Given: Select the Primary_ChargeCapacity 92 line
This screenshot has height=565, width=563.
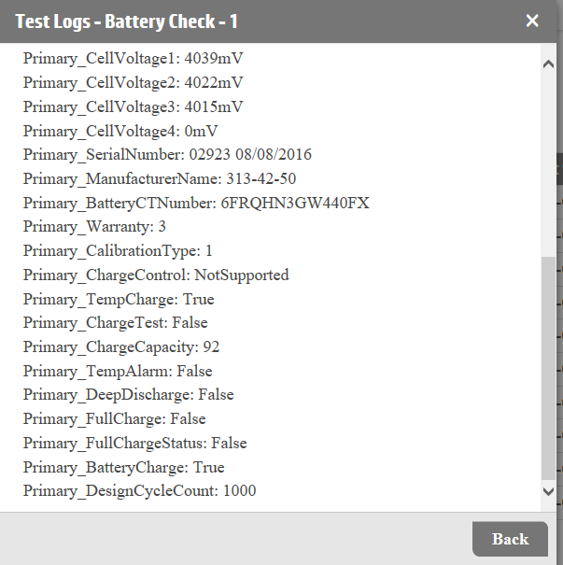Looking at the screenshot, I should click(121, 346).
